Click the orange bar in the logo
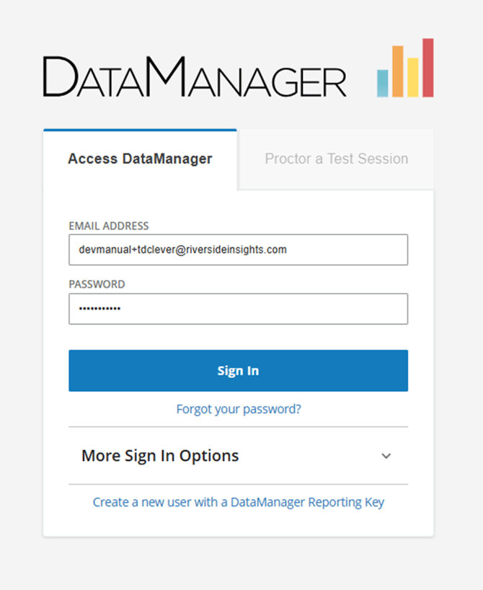483x590 pixels. (x=398, y=71)
